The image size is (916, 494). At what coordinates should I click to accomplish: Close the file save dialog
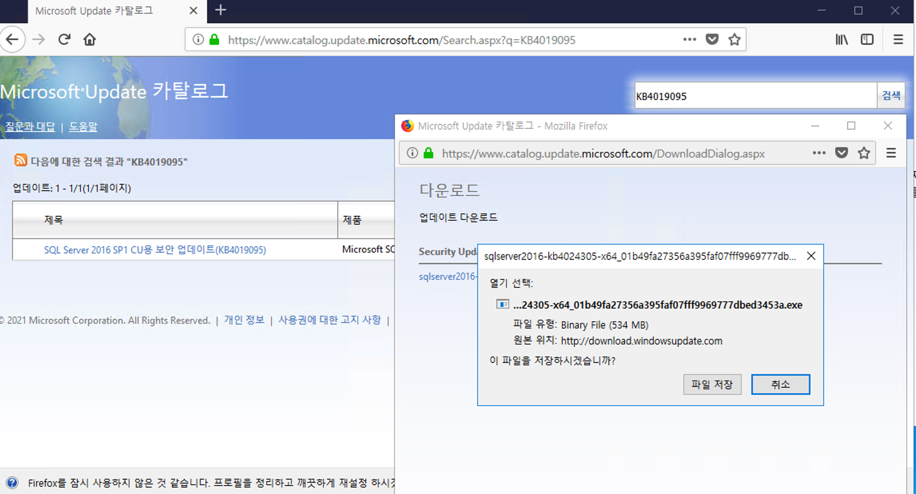(811, 256)
